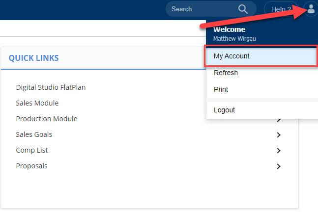318x212 pixels.
Task: Choose Refresh in the user menu
Action: 262,73
